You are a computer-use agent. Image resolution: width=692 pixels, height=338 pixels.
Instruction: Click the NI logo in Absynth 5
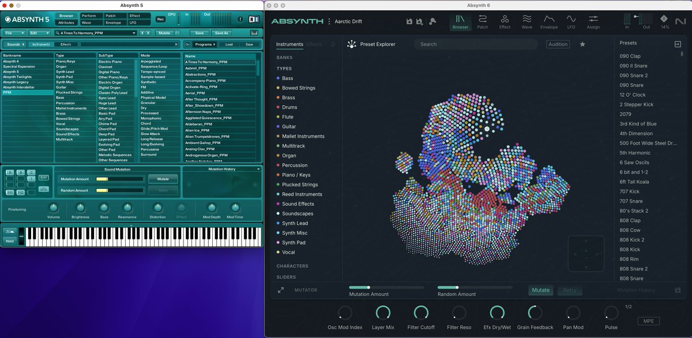pyautogui.click(x=254, y=19)
